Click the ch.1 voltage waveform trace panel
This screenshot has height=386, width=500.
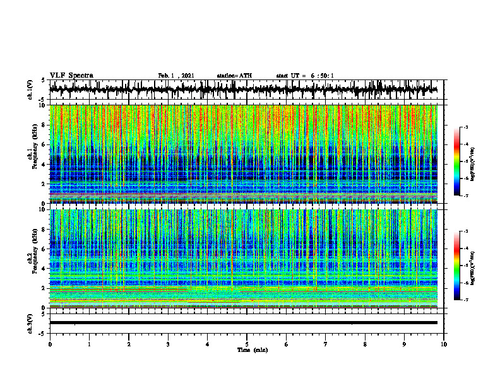(x=246, y=90)
